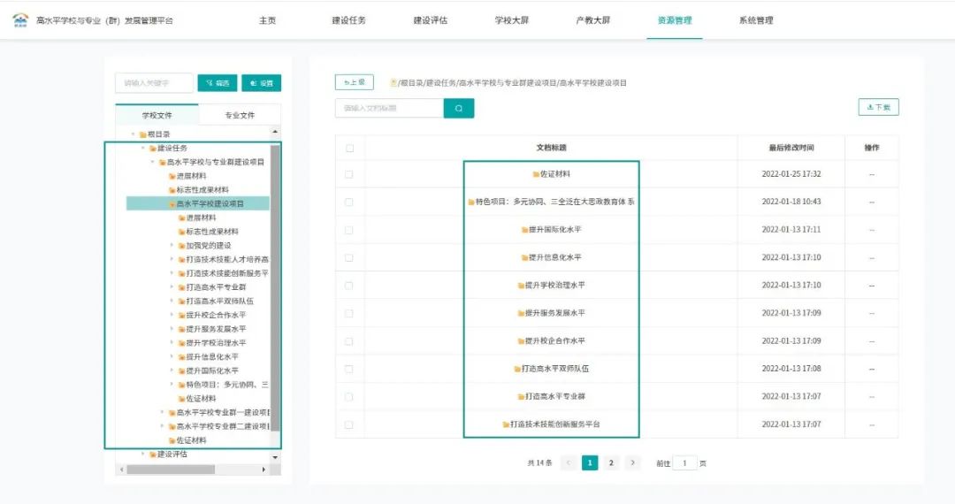Check the box for 提升校企合作水平 row

tap(349, 341)
